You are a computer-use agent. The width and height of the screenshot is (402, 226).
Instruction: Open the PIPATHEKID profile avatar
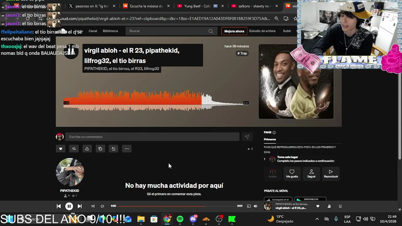coord(70,172)
